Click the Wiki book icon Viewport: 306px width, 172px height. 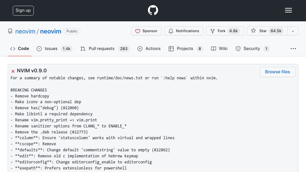click(214, 49)
